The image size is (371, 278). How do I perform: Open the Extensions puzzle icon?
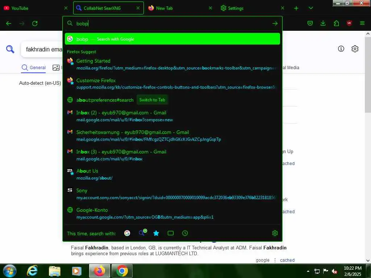point(336,23)
